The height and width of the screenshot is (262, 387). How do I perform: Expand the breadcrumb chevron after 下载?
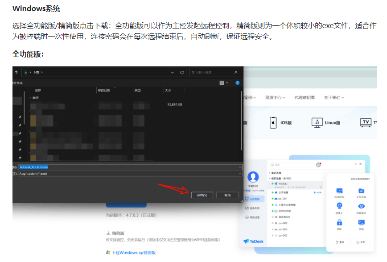tap(42, 72)
